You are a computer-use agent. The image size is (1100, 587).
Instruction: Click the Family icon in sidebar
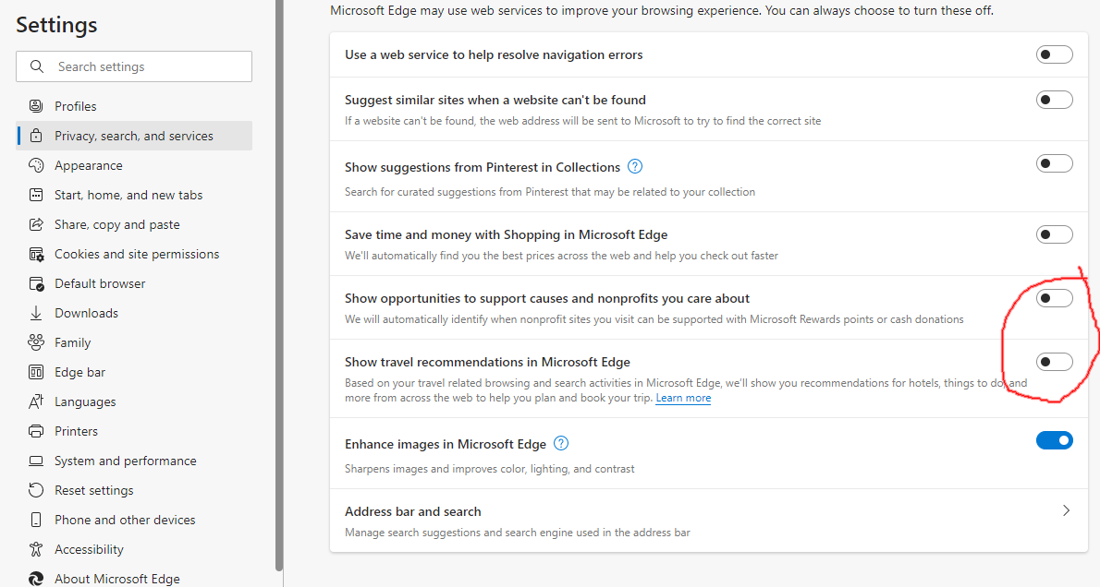pyautogui.click(x=36, y=342)
